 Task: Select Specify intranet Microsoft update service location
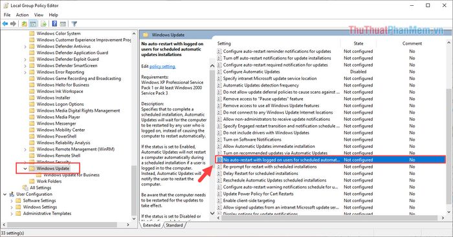pos(270,78)
